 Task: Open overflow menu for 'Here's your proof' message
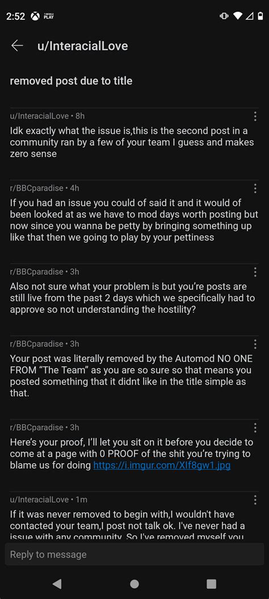pos(255,427)
